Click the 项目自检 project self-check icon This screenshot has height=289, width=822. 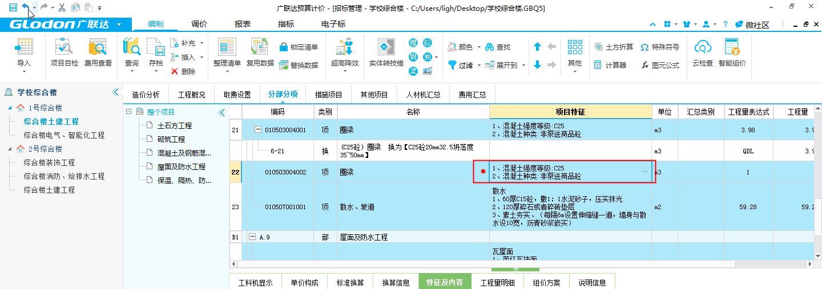tap(65, 48)
